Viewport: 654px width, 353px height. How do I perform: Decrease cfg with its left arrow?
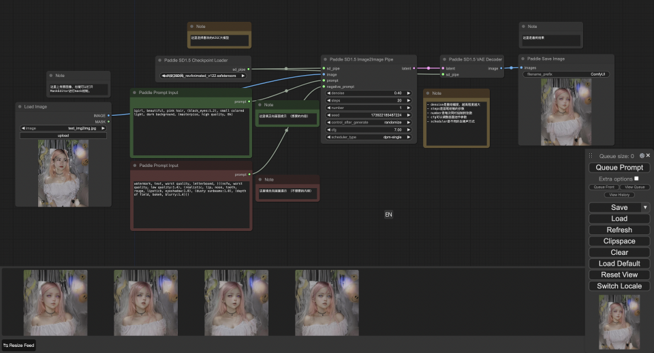click(x=328, y=129)
